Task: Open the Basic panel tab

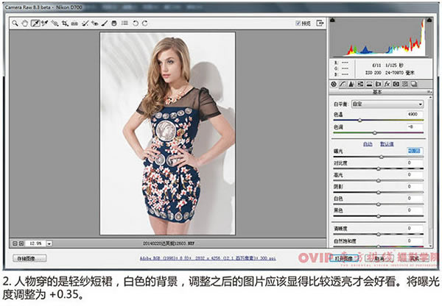Action: [334, 84]
